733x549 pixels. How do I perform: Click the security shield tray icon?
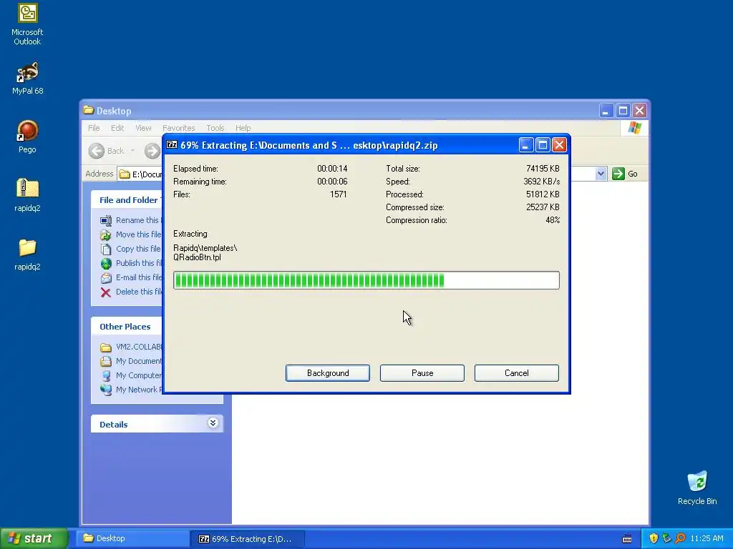654,538
